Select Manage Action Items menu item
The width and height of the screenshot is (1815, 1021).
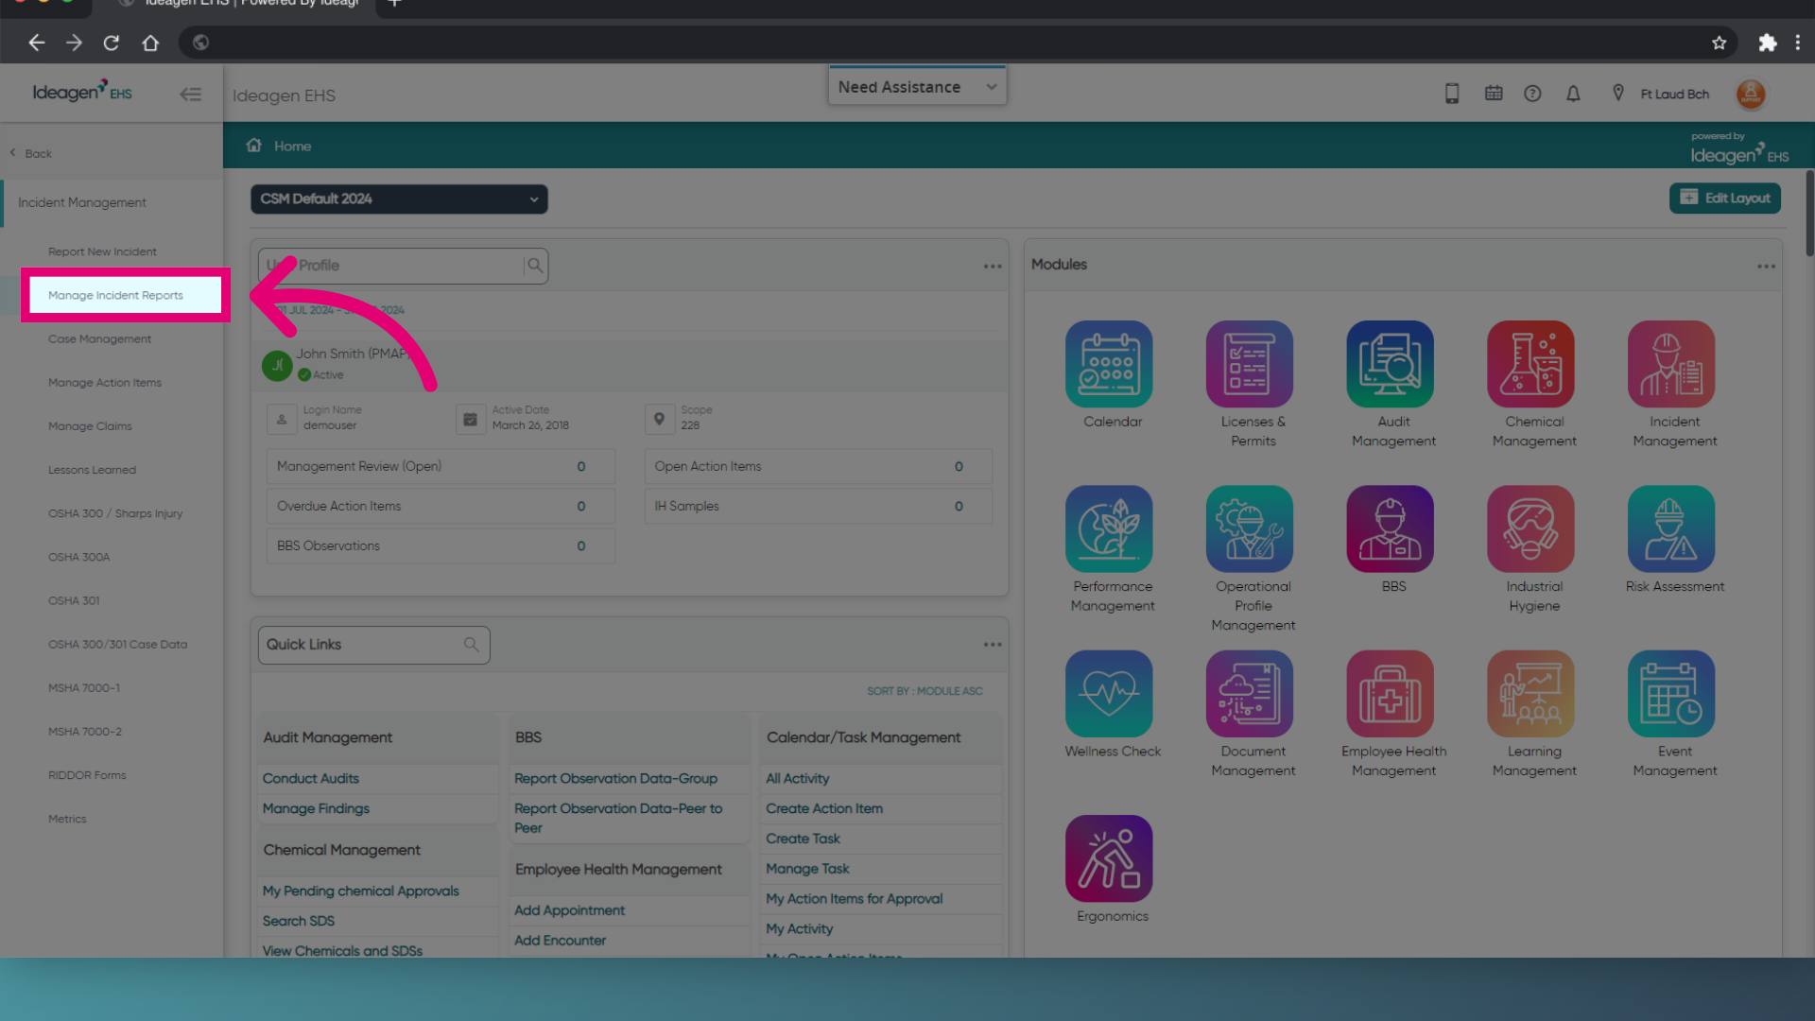pyautogui.click(x=104, y=383)
